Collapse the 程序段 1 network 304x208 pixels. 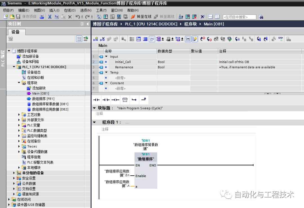point(94,122)
